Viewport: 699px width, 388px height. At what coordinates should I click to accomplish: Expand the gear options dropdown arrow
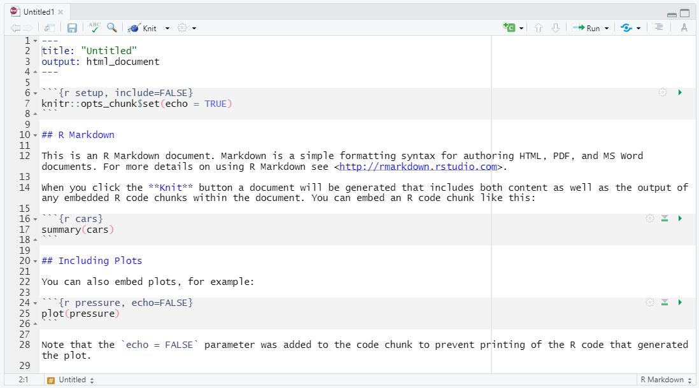[x=194, y=28]
